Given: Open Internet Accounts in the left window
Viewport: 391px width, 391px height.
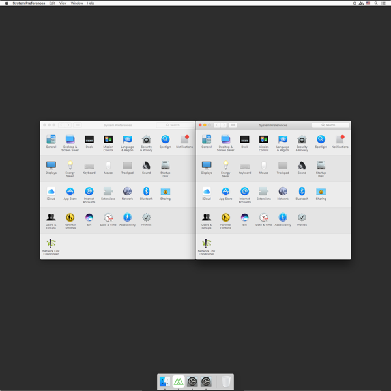Looking at the screenshot, I should pyautogui.click(x=89, y=195).
